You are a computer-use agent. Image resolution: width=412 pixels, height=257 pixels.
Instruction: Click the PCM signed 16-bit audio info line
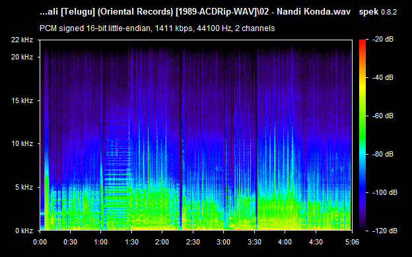[157, 28]
